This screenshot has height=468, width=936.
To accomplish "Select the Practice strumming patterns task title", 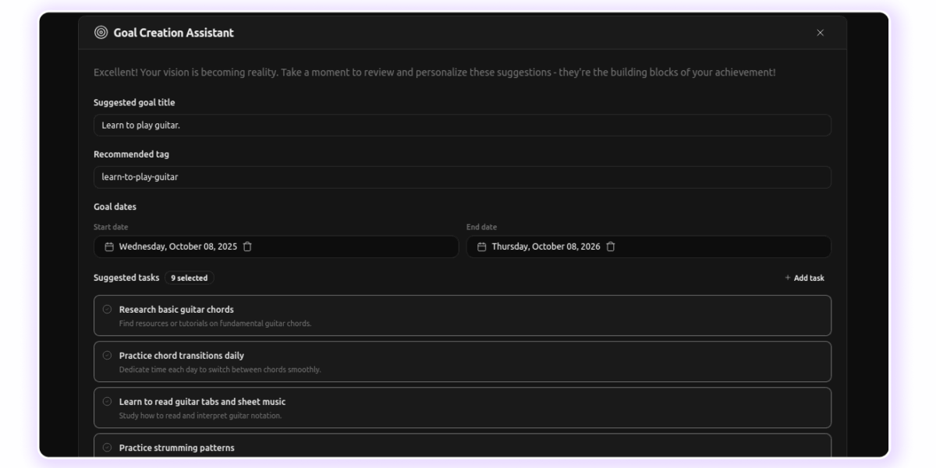I will pyautogui.click(x=176, y=448).
